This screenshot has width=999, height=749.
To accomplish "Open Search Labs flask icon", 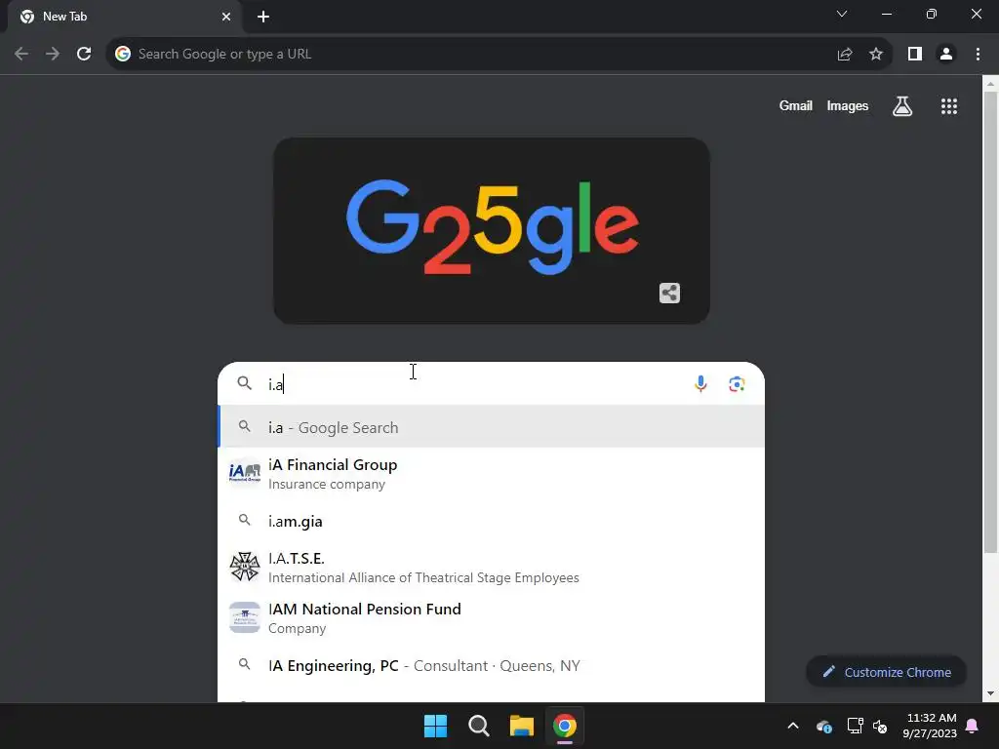I will pos(902,105).
